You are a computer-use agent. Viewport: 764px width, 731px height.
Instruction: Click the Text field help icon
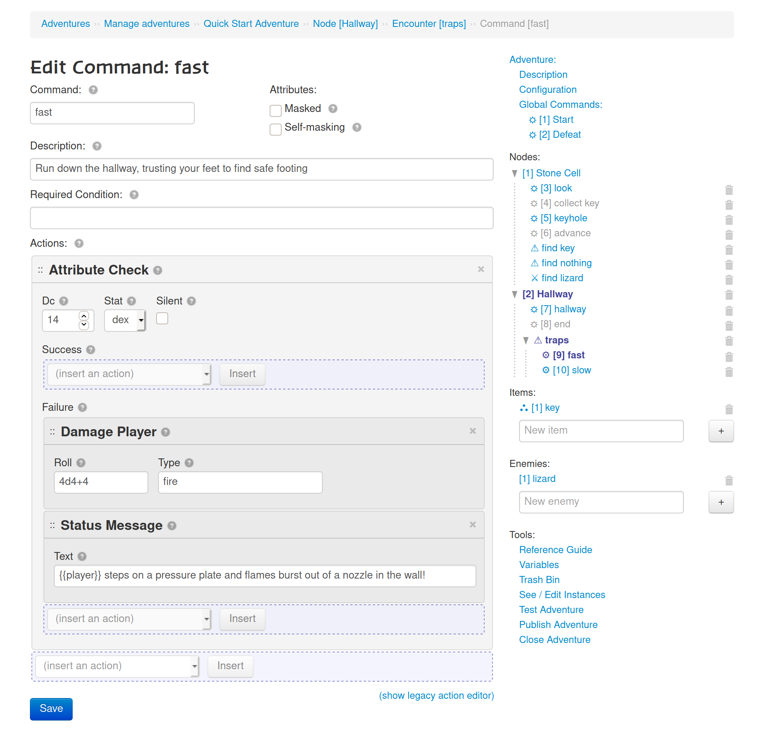pyautogui.click(x=82, y=556)
